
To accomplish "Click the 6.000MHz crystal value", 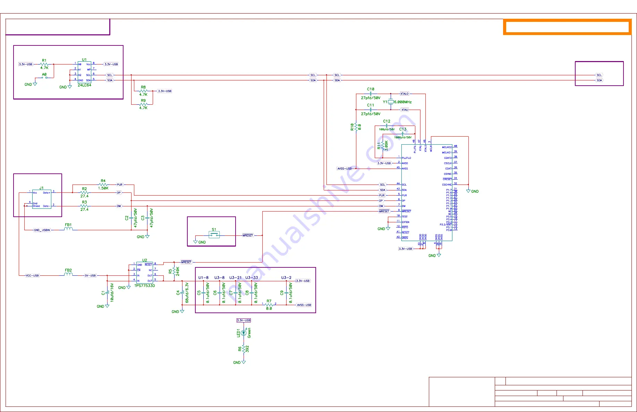I will coord(403,102).
